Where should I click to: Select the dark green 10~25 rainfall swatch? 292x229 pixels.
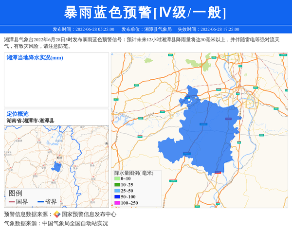tap(117, 185)
